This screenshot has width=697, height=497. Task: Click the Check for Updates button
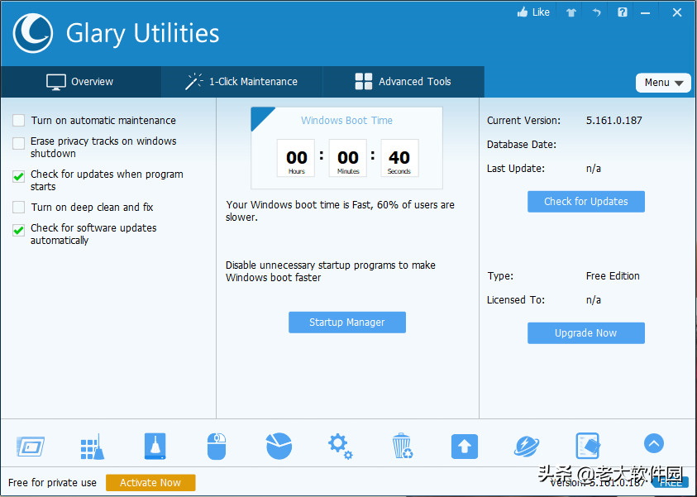585,202
